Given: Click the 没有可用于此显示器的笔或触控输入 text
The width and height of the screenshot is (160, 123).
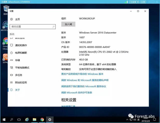Looking at the screenshot, I should [x=98, y=69].
